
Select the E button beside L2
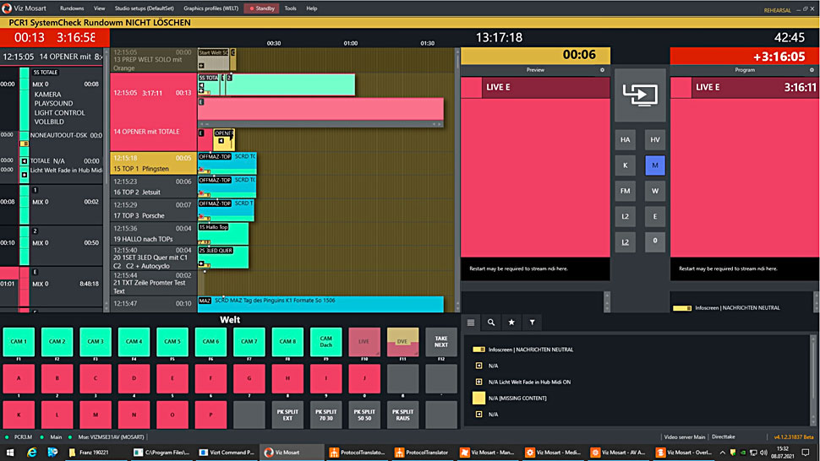[x=655, y=217]
